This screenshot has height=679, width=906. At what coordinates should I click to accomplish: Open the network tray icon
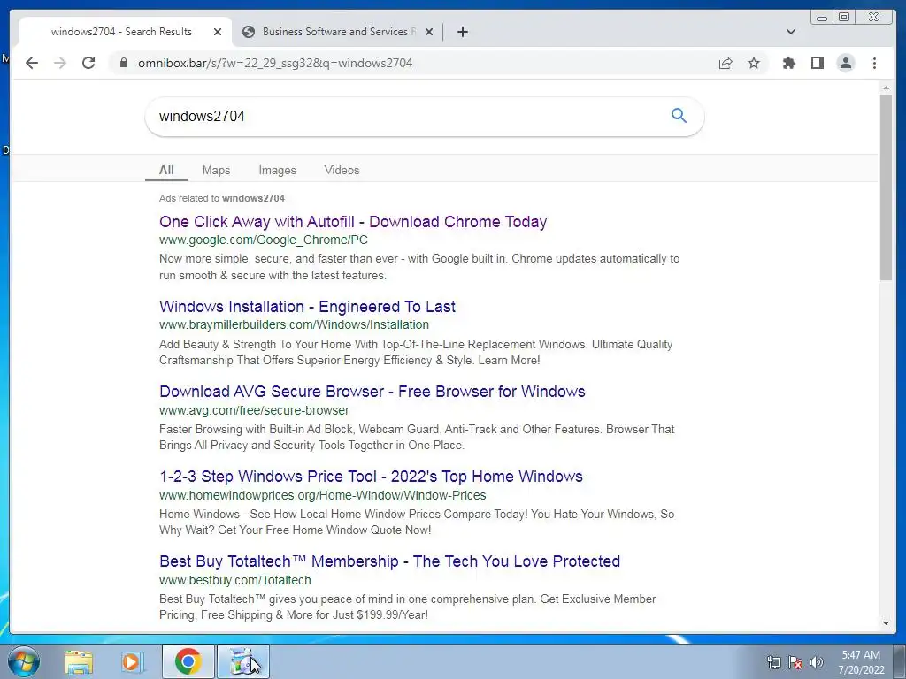coord(773,662)
